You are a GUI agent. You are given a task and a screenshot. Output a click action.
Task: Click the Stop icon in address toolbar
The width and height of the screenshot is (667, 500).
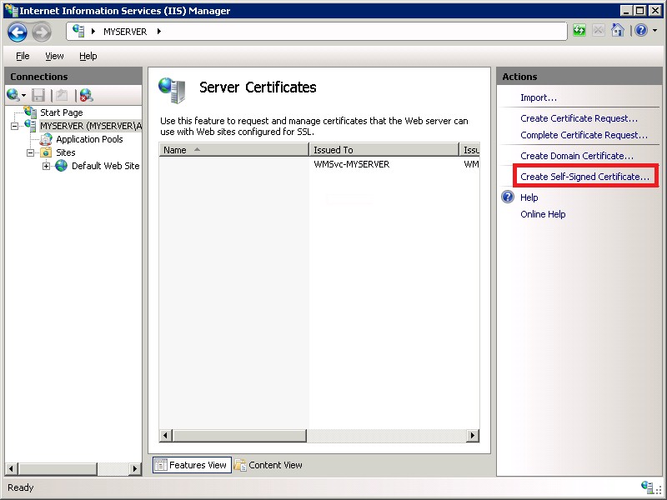598,31
